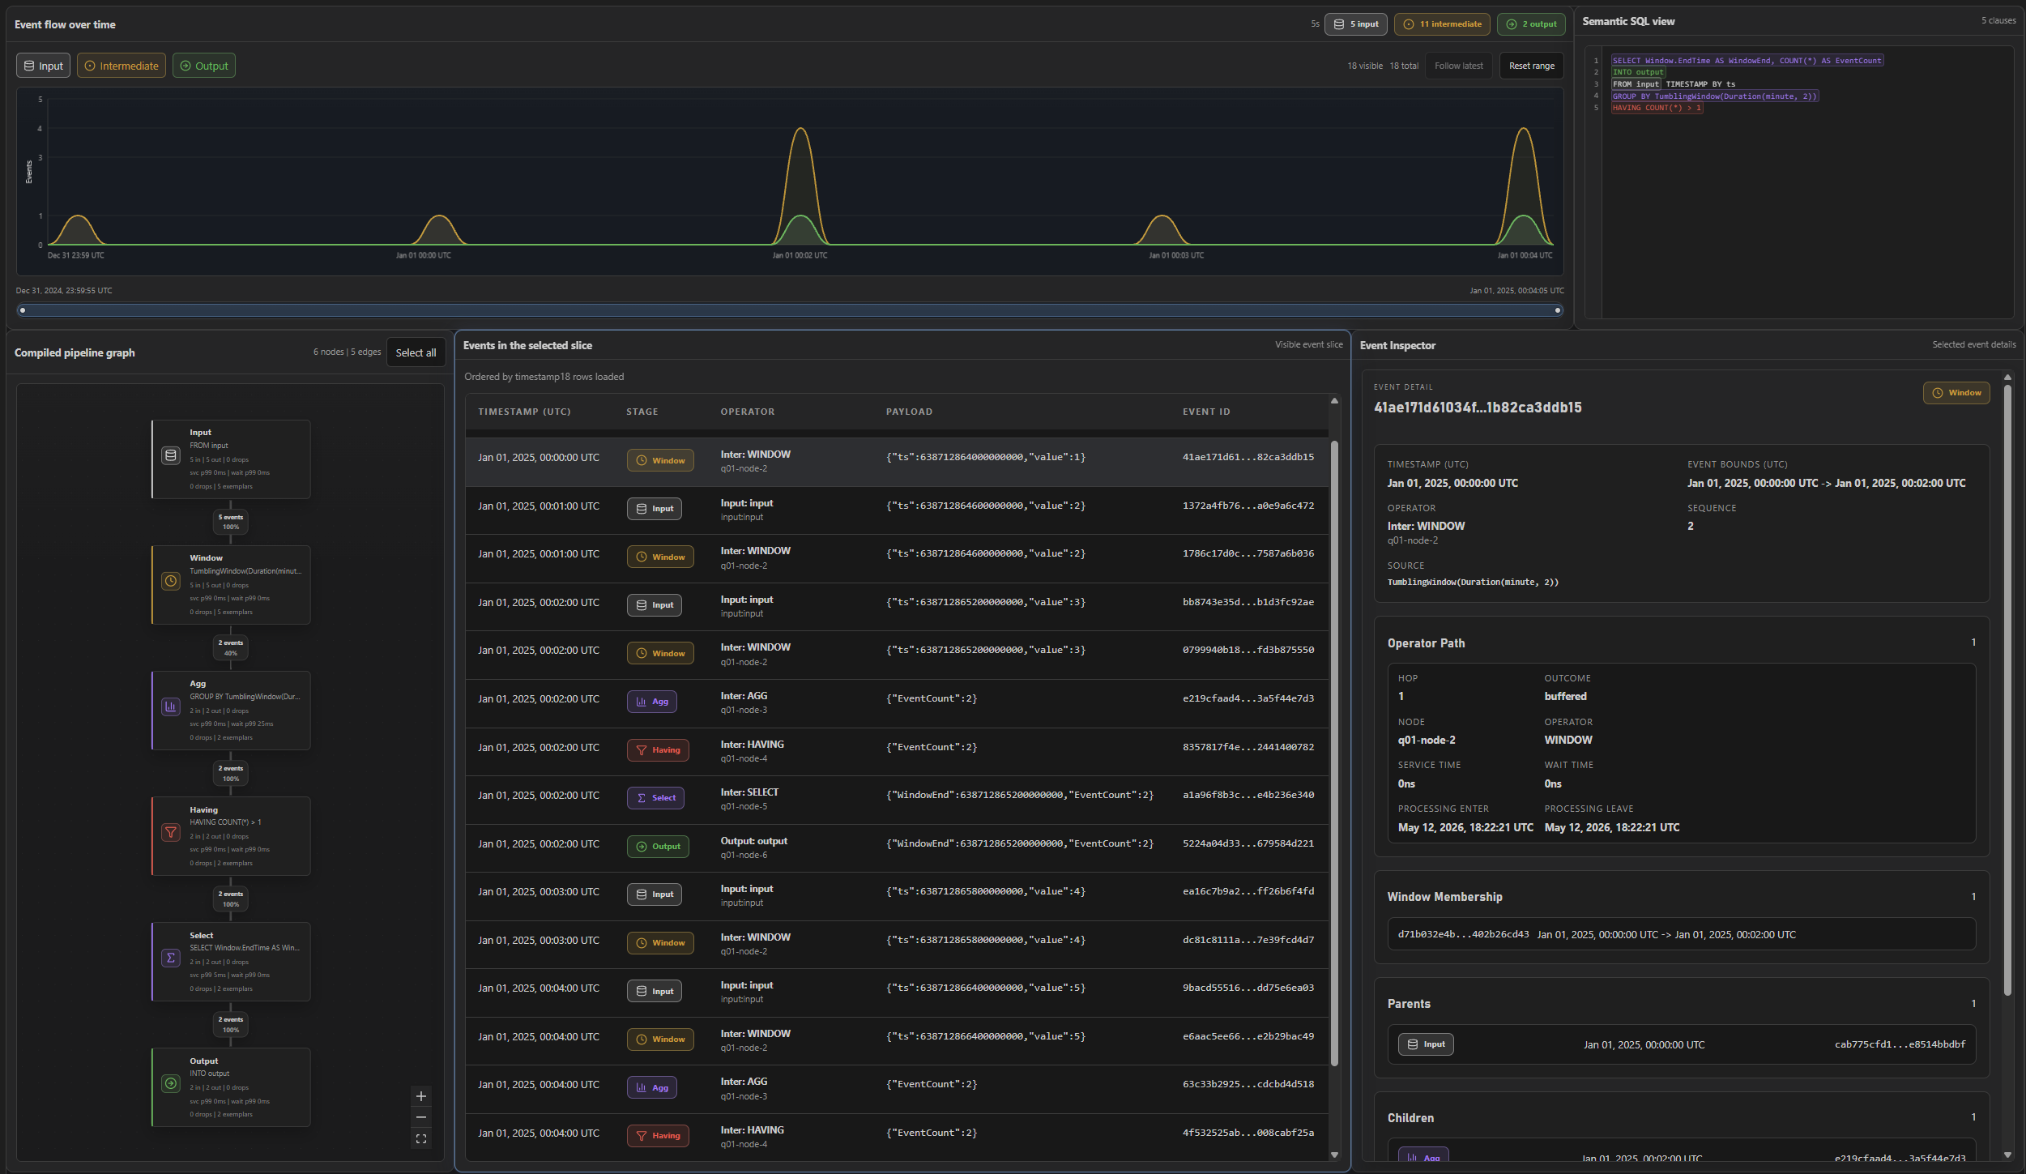This screenshot has height=1174, width=2026.
Task: Select the Output node arrow icon
Action: pos(171,1083)
